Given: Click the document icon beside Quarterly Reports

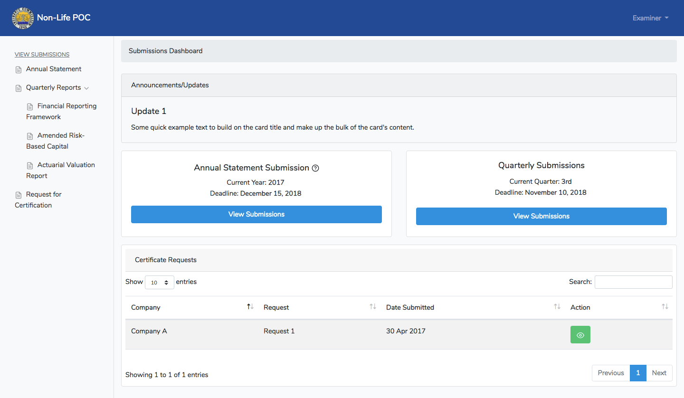Looking at the screenshot, I should 19,88.
